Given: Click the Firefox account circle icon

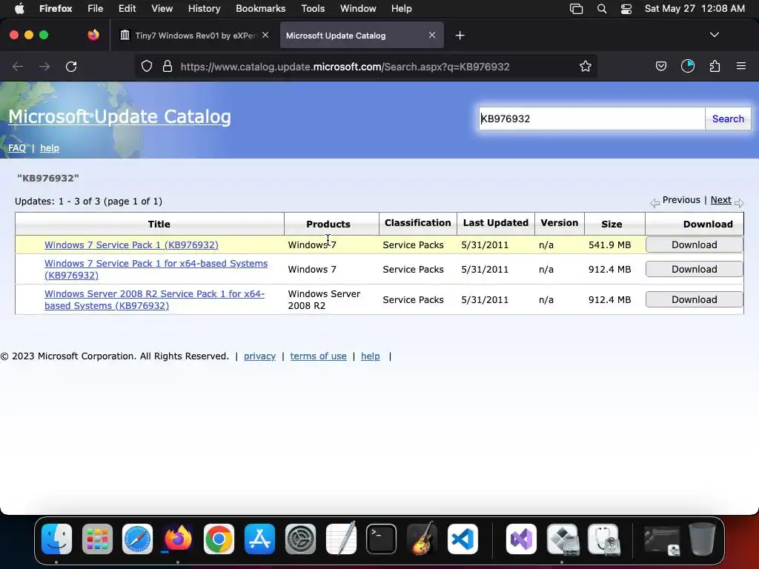Looking at the screenshot, I should pos(688,66).
